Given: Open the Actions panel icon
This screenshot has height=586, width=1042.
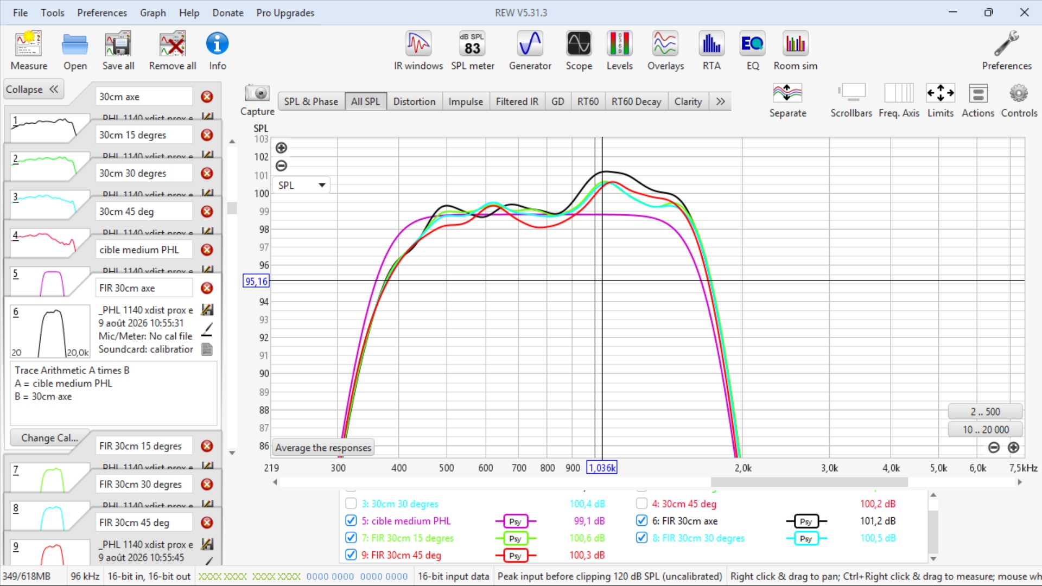Looking at the screenshot, I should pyautogui.click(x=978, y=101).
